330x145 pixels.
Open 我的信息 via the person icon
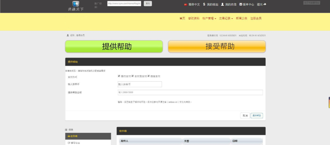point(222,4)
